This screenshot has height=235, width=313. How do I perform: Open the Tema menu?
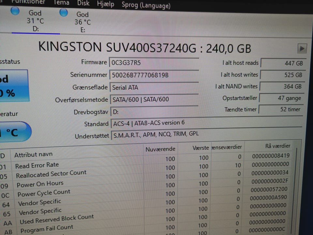coord(61,3)
